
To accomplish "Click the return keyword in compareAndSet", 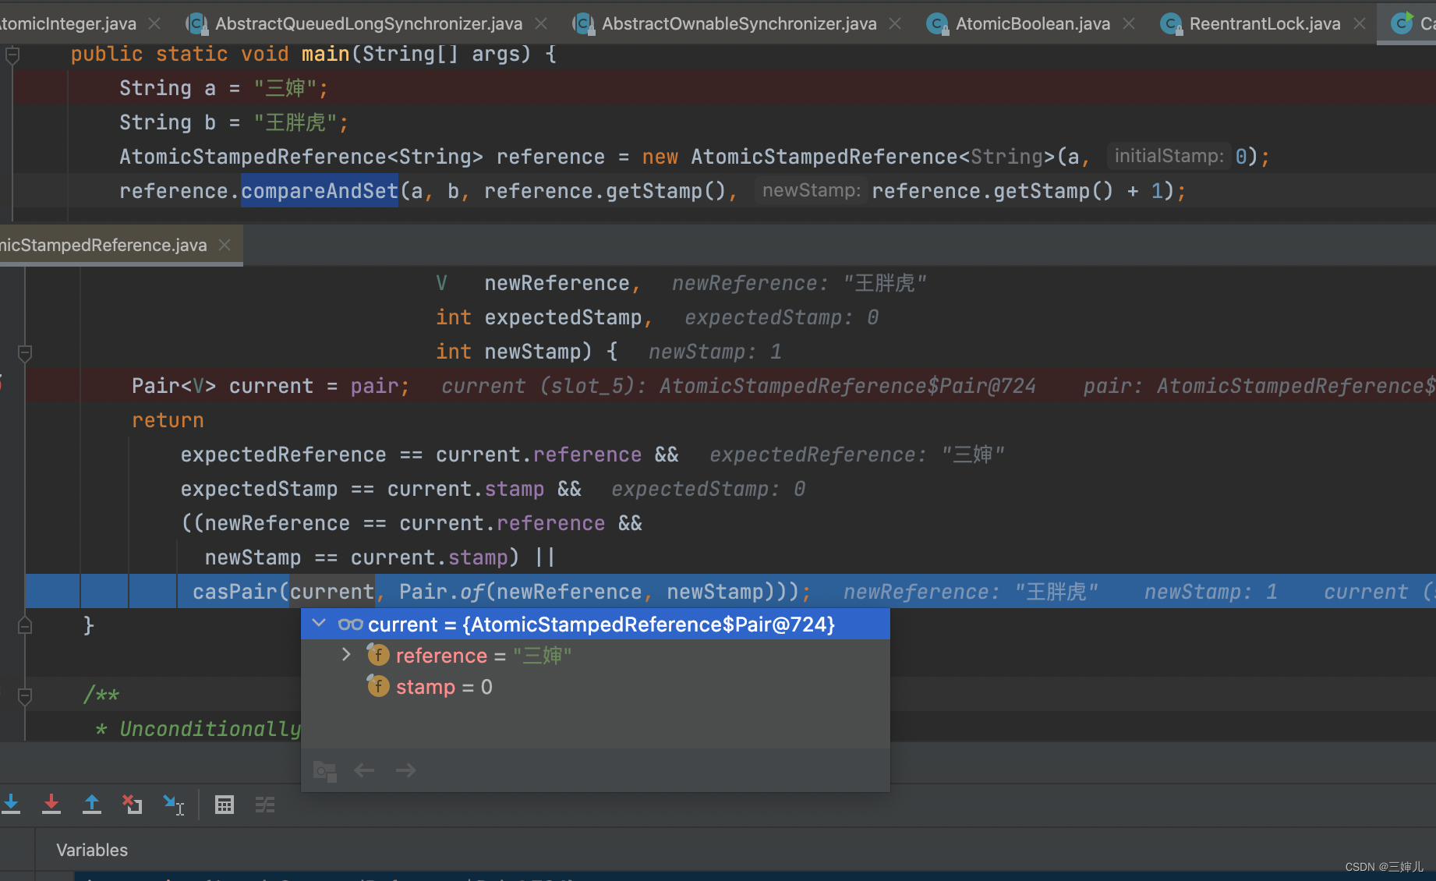I will click(168, 420).
